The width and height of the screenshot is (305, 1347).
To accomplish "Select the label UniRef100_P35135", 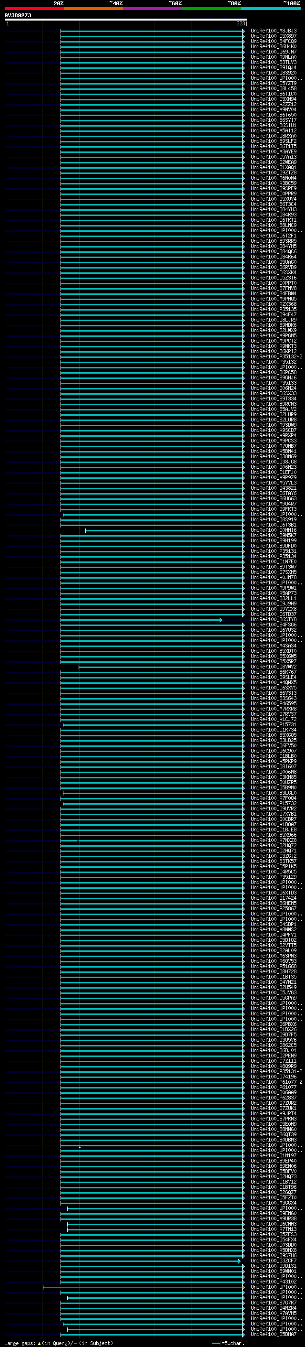I will [x=274, y=310].
